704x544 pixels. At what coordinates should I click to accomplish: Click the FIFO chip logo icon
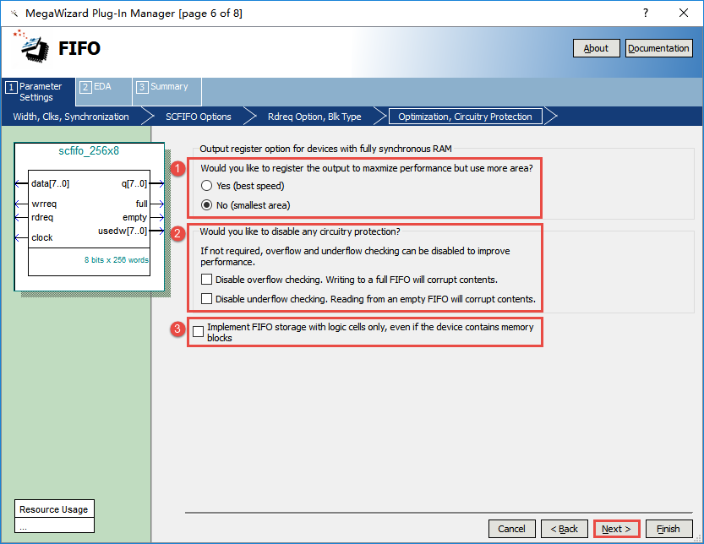[33, 46]
